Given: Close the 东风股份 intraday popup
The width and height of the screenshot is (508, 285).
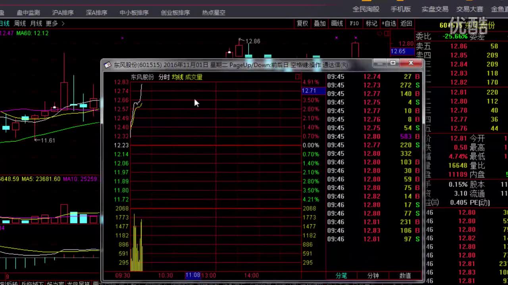Looking at the screenshot, I should click(x=411, y=63).
